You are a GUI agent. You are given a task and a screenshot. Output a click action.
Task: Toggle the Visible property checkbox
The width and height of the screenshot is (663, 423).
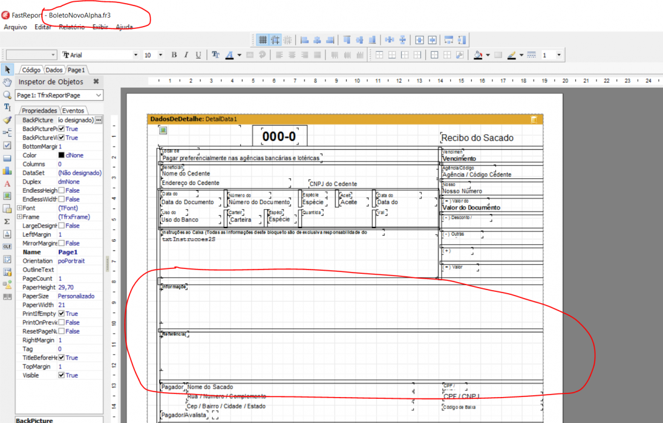coord(61,375)
